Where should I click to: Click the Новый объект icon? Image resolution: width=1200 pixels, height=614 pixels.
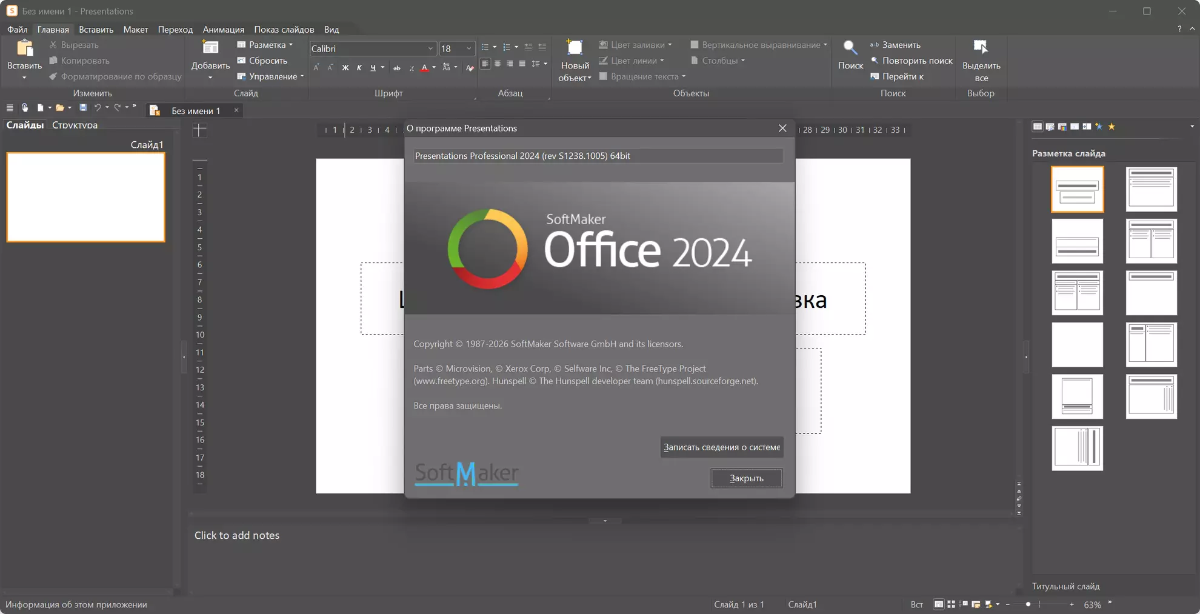click(x=575, y=48)
